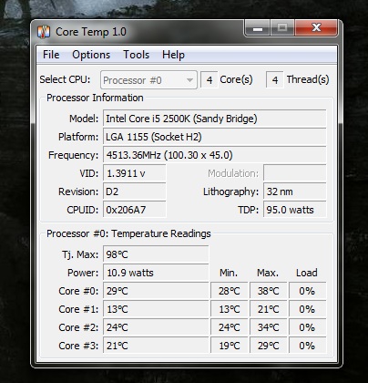Image resolution: width=368 pixels, height=383 pixels.
Task: Open the Tools menu
Action: (136, 55)
